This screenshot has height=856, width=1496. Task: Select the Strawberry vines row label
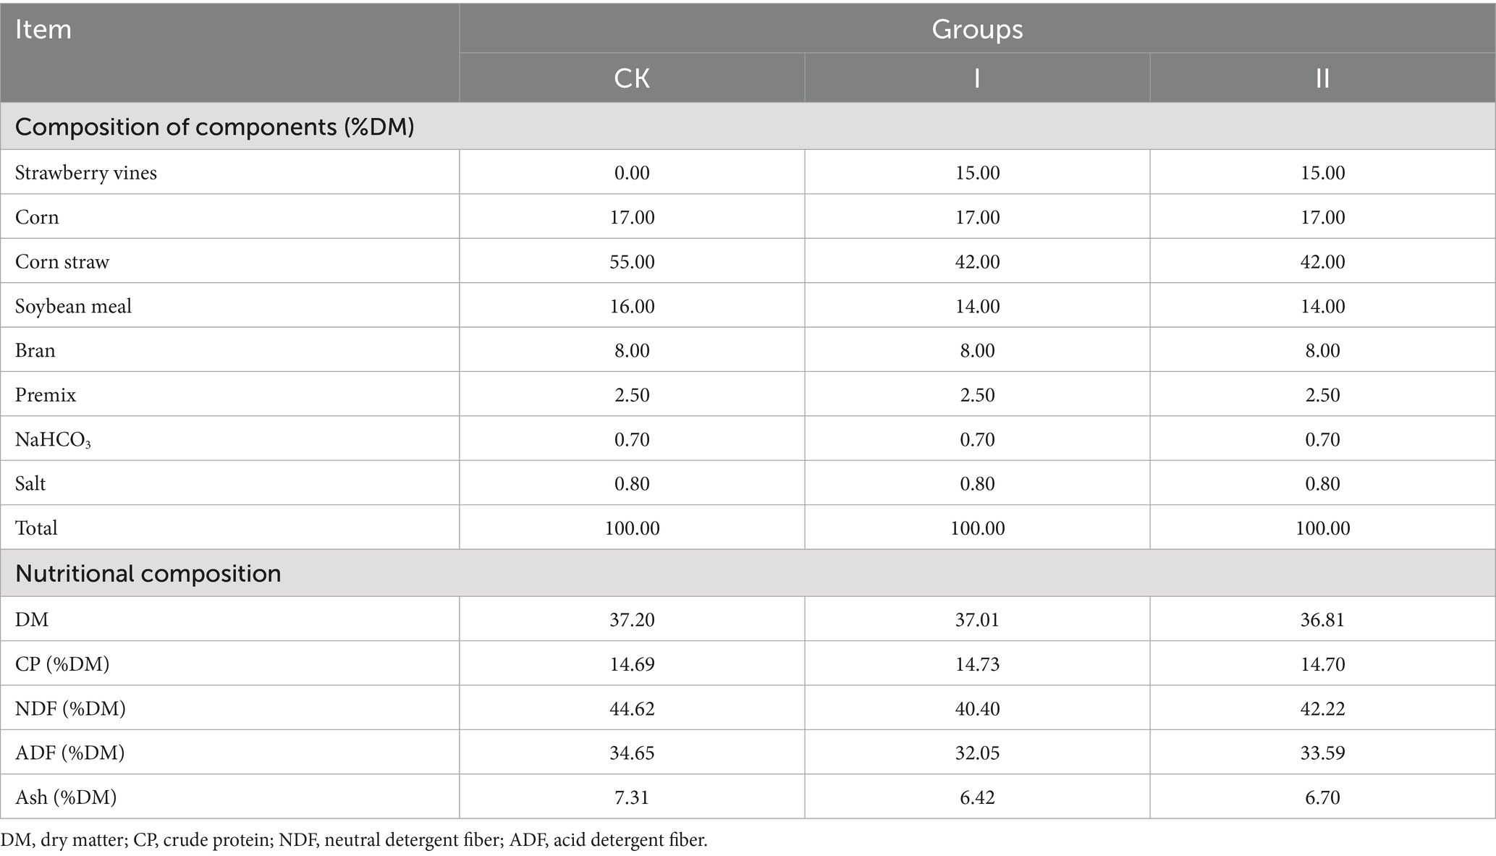click(x=86, y=173)
